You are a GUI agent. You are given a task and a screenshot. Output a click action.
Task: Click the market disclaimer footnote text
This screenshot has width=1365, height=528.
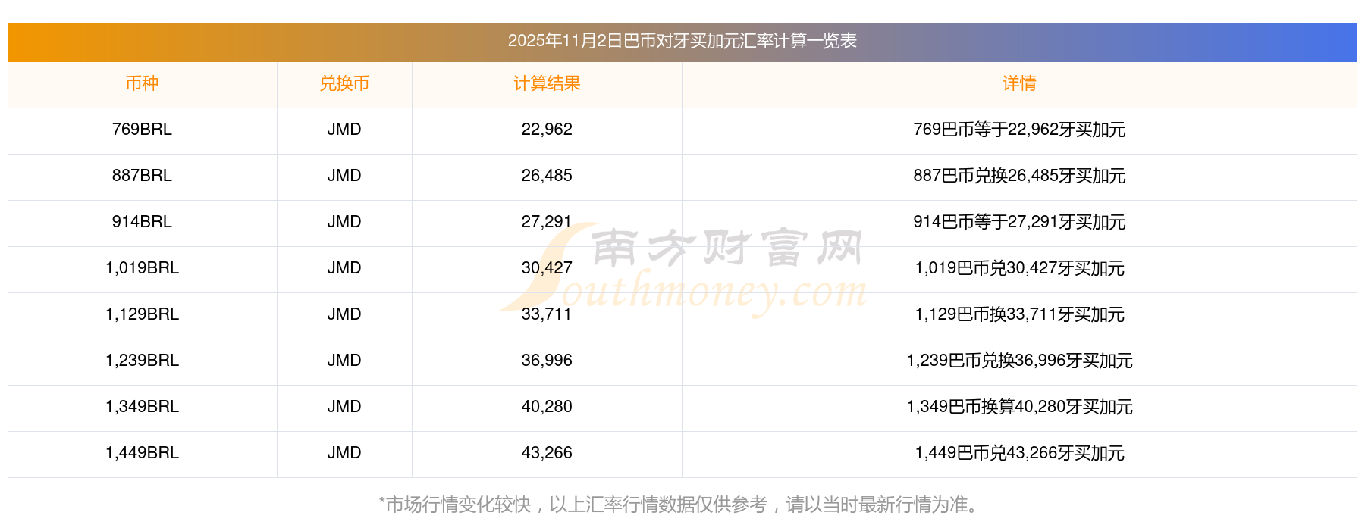click(682, 505)
